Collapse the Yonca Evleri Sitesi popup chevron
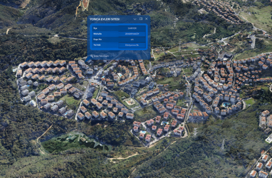The width and height of the screenshot is (272, 178). point(135,19)
